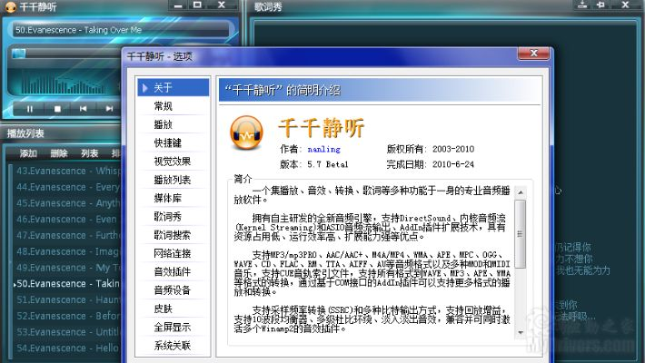Select 音效插件 in the options list
The width and height of the screenshot is (645, 363).
[x=170, y=271]
